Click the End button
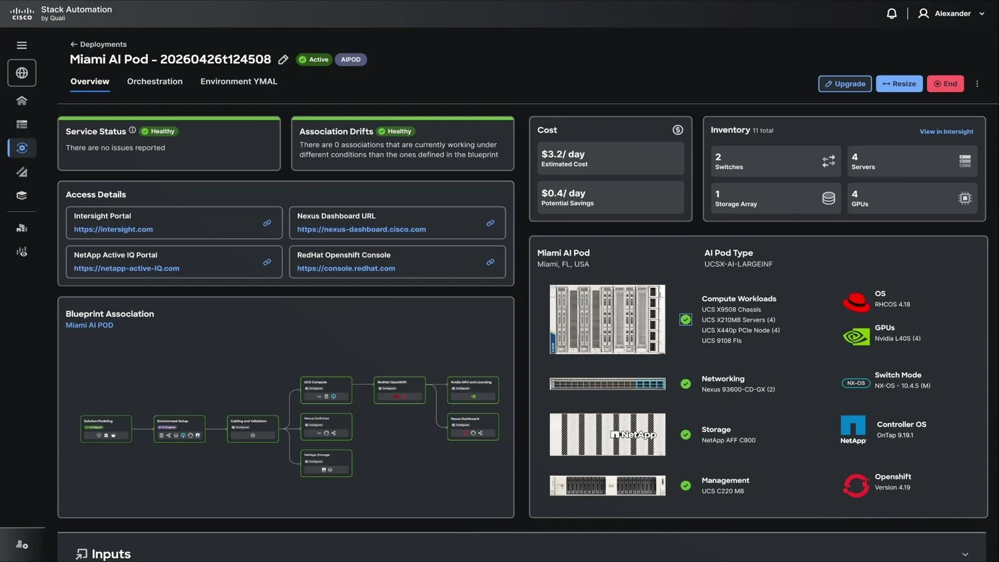Screen dimensions: 999x562 click(945, 84)
